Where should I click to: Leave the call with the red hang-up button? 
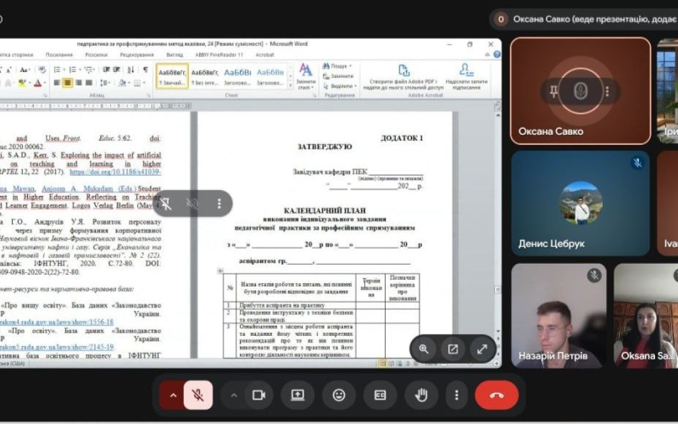point(497,395)
